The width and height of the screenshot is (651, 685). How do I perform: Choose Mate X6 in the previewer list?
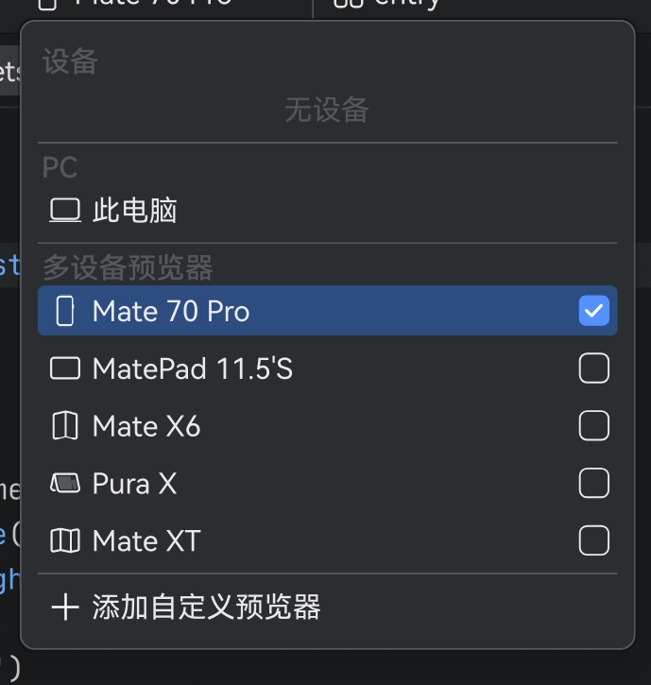click(x=328, y=425)
